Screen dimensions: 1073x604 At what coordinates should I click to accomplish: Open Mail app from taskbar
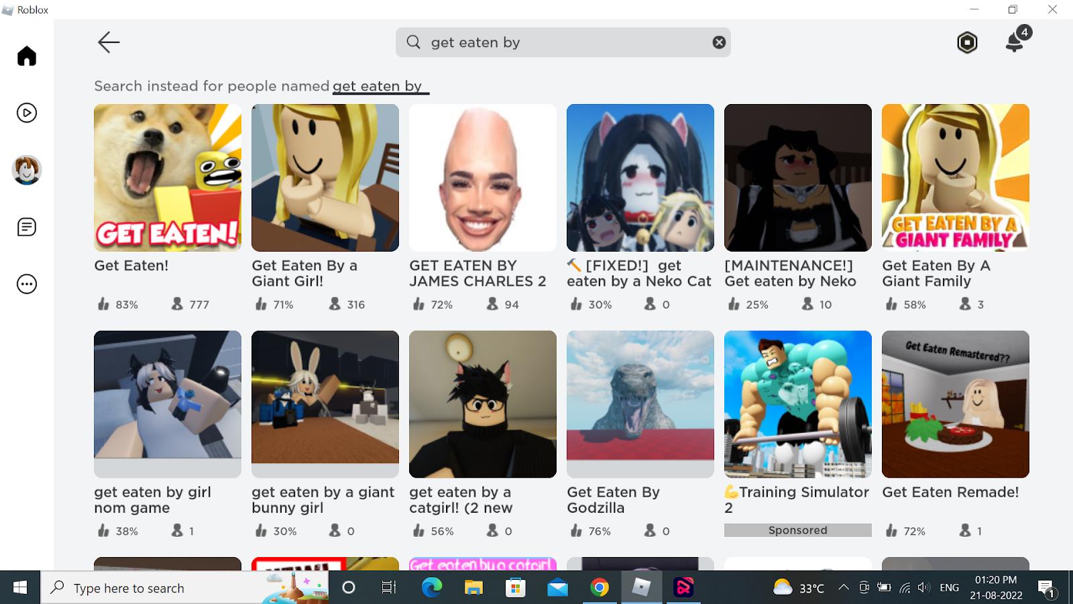557,588
